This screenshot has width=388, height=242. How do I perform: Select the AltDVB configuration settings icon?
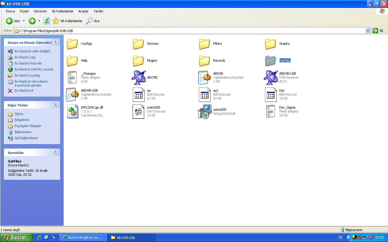(x=204, y=77)
